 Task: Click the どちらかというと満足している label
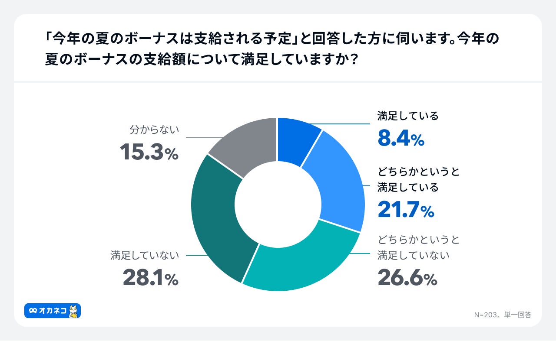point(419,179)
